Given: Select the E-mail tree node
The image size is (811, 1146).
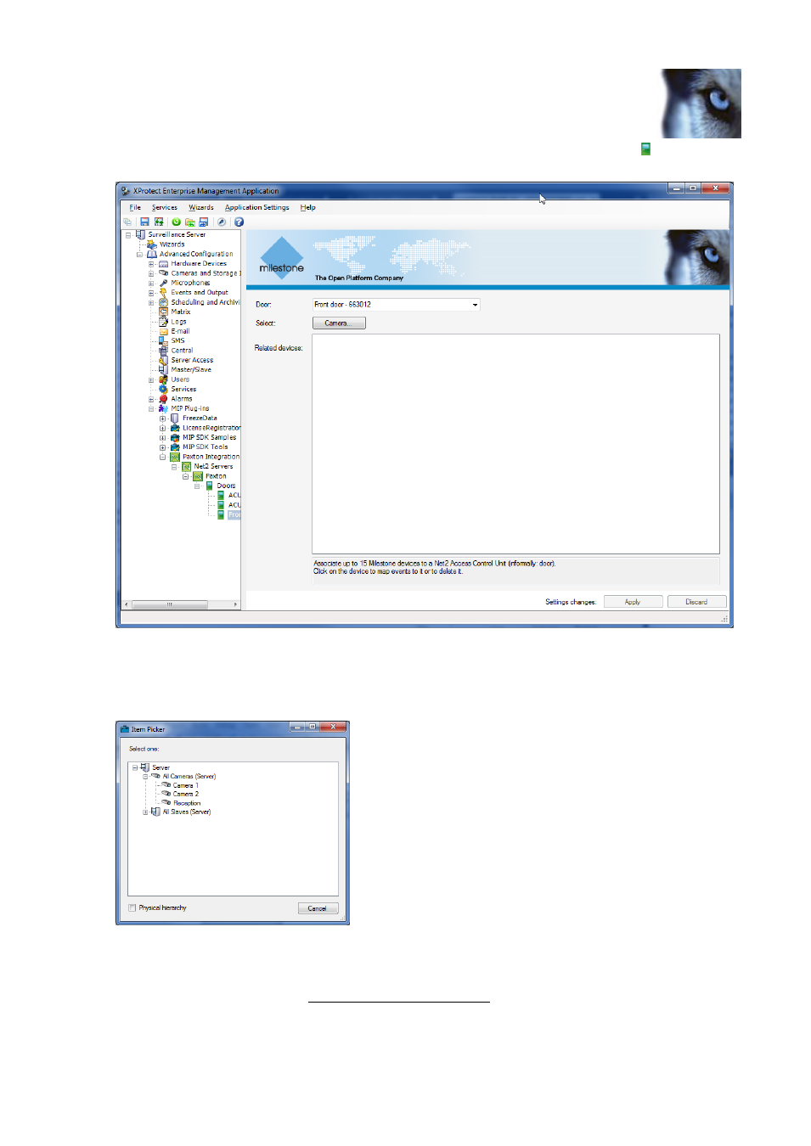Looking at the screenshot, I should click(x=180, y=332).
